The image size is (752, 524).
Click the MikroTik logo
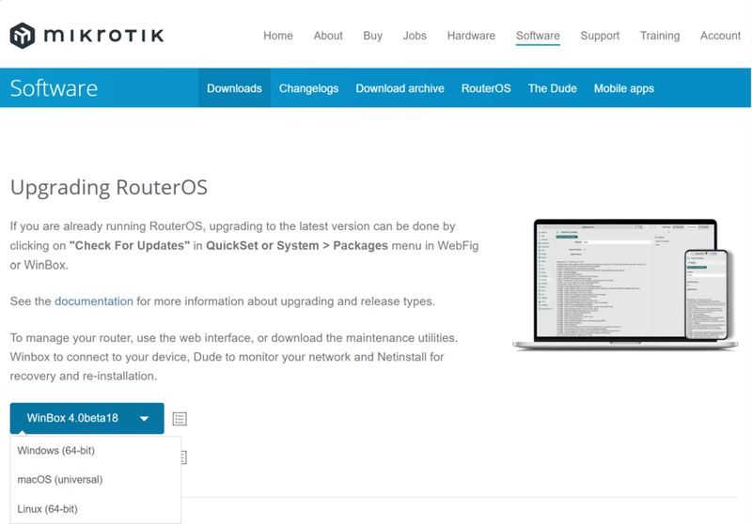pos(86,36)
